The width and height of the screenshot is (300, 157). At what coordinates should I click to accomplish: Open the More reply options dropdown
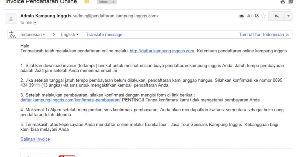click(288, 16)
